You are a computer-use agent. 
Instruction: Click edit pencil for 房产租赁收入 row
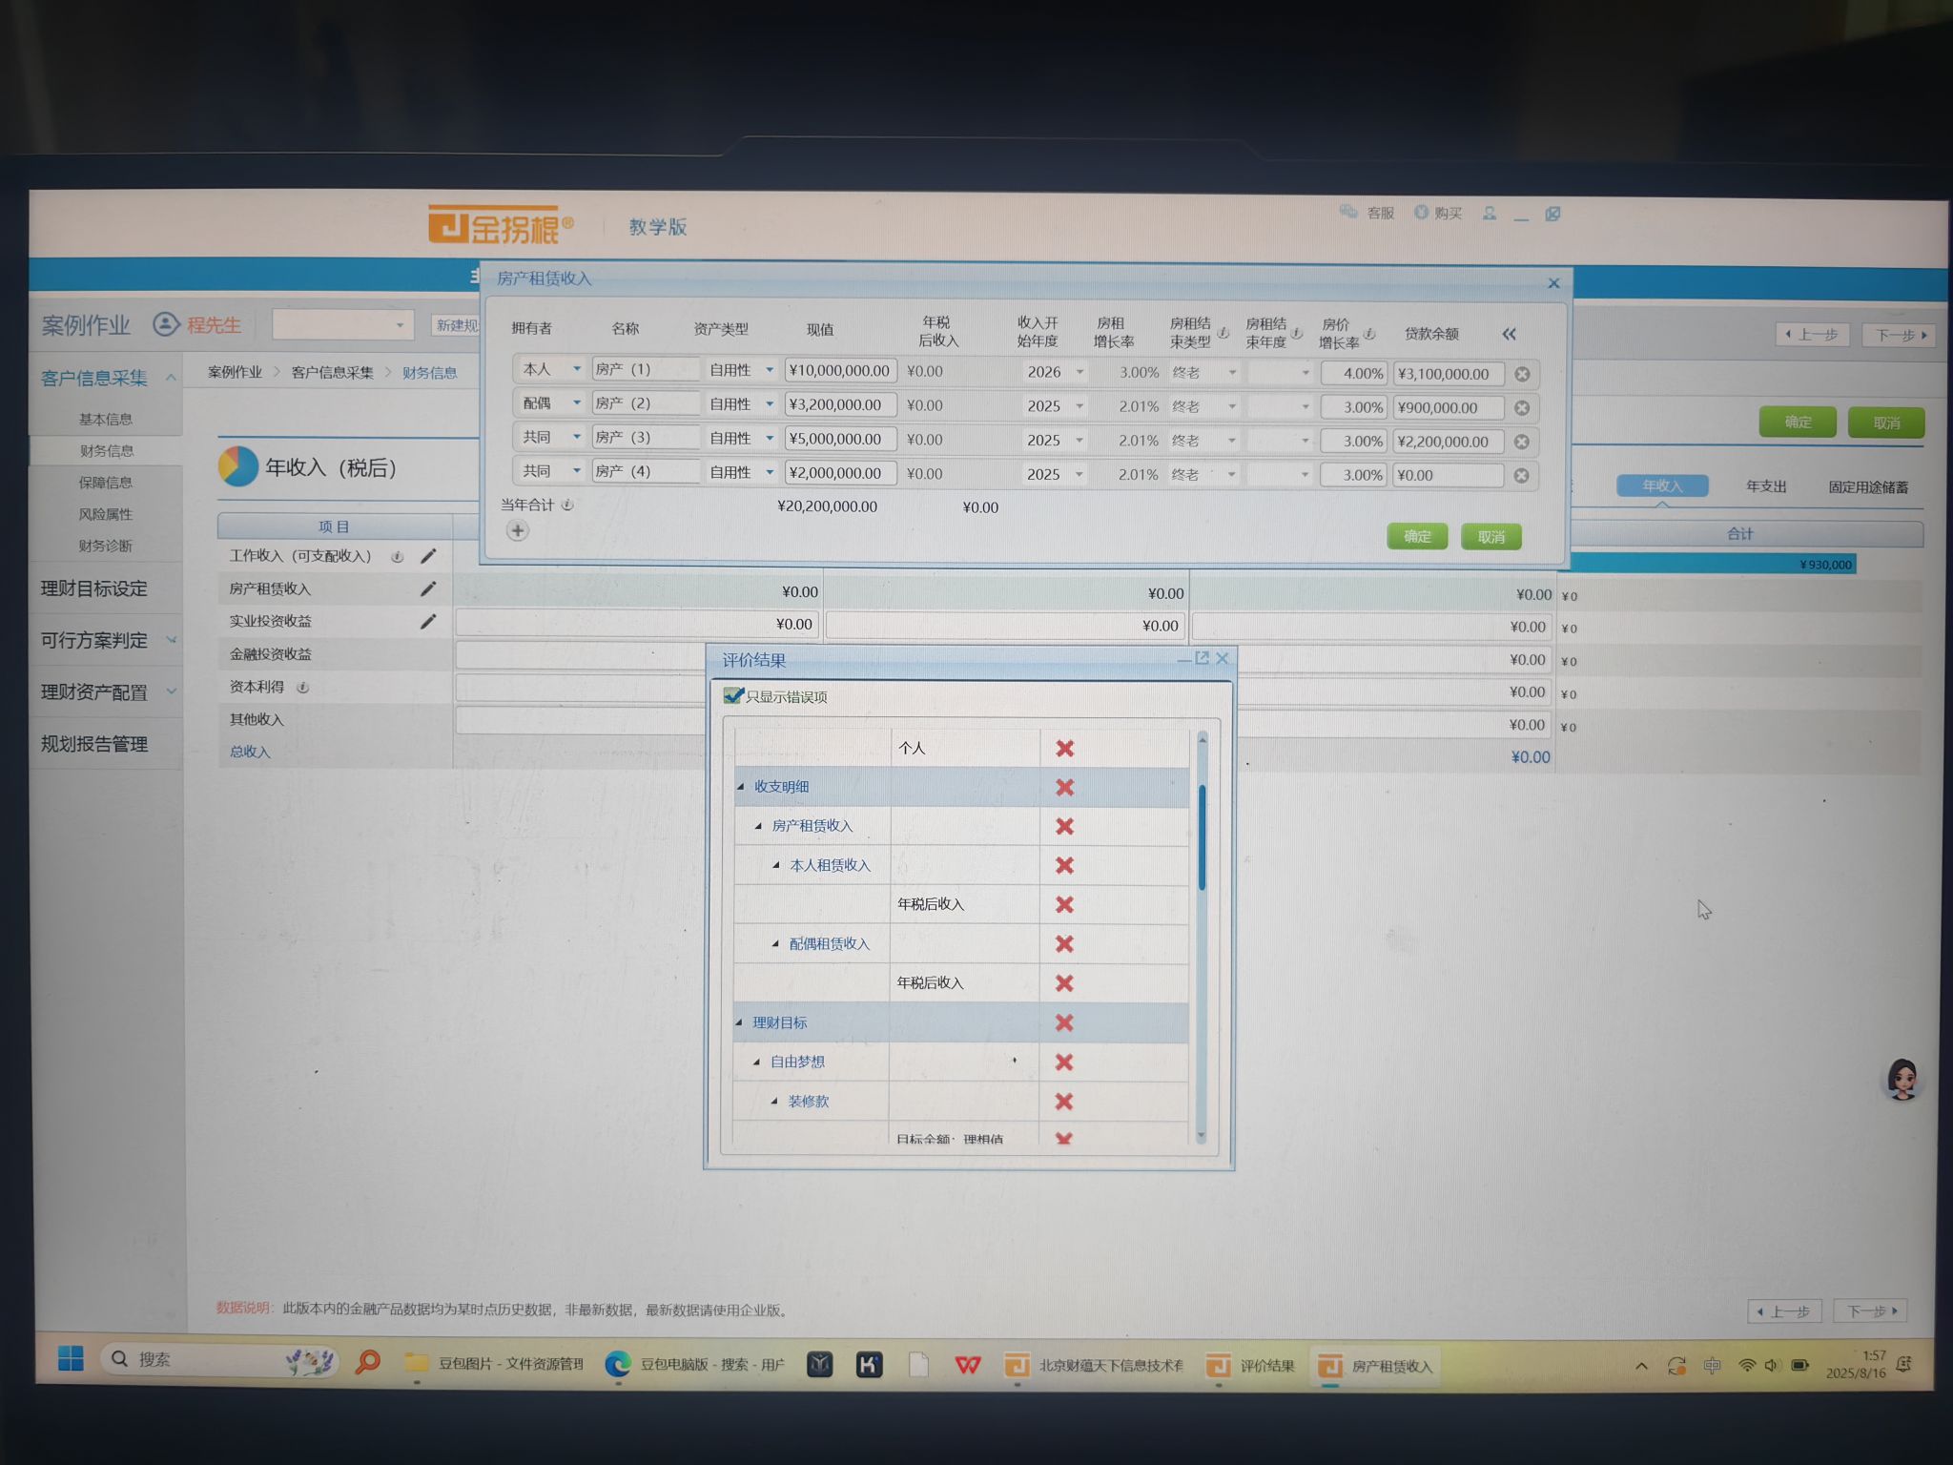(428, 588)
